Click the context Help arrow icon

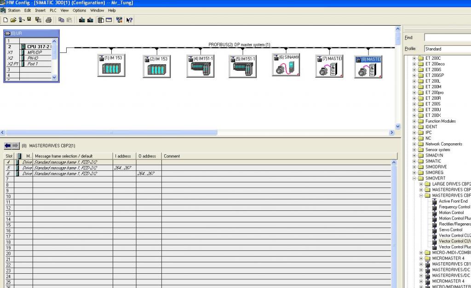pos(129,20)
